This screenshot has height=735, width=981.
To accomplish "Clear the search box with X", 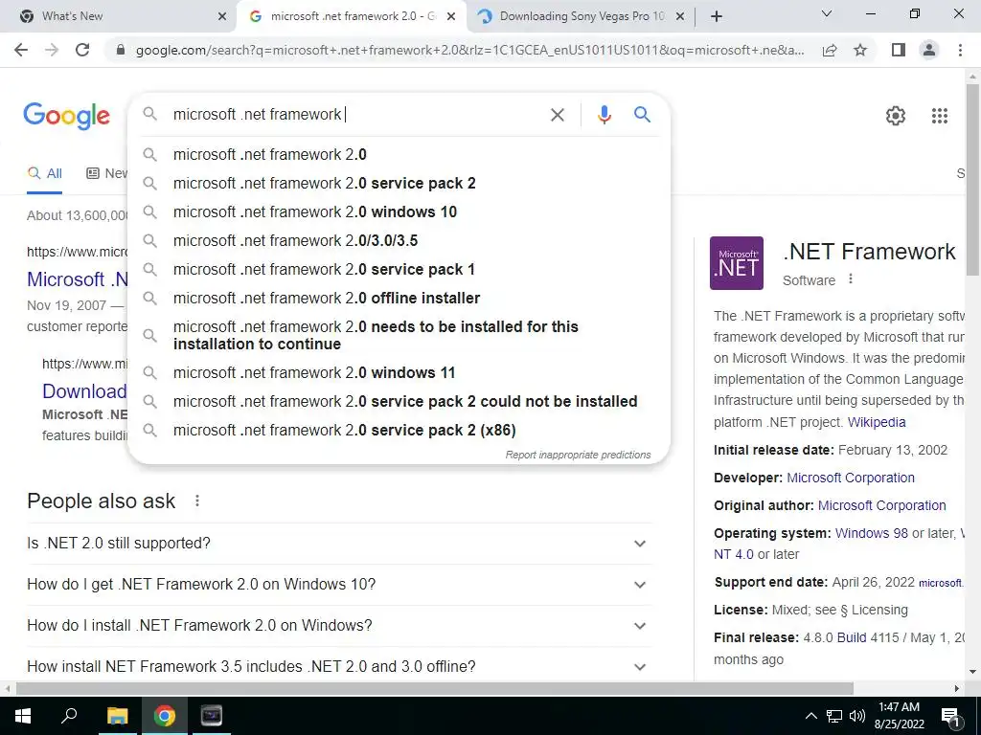I will point(557,115).
